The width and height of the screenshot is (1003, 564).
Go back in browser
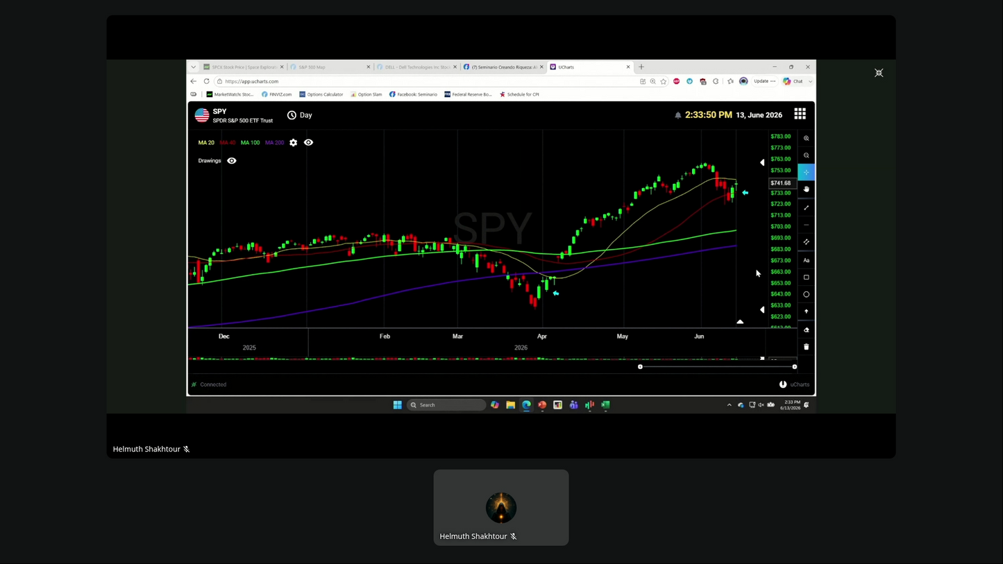coord(194,81)
